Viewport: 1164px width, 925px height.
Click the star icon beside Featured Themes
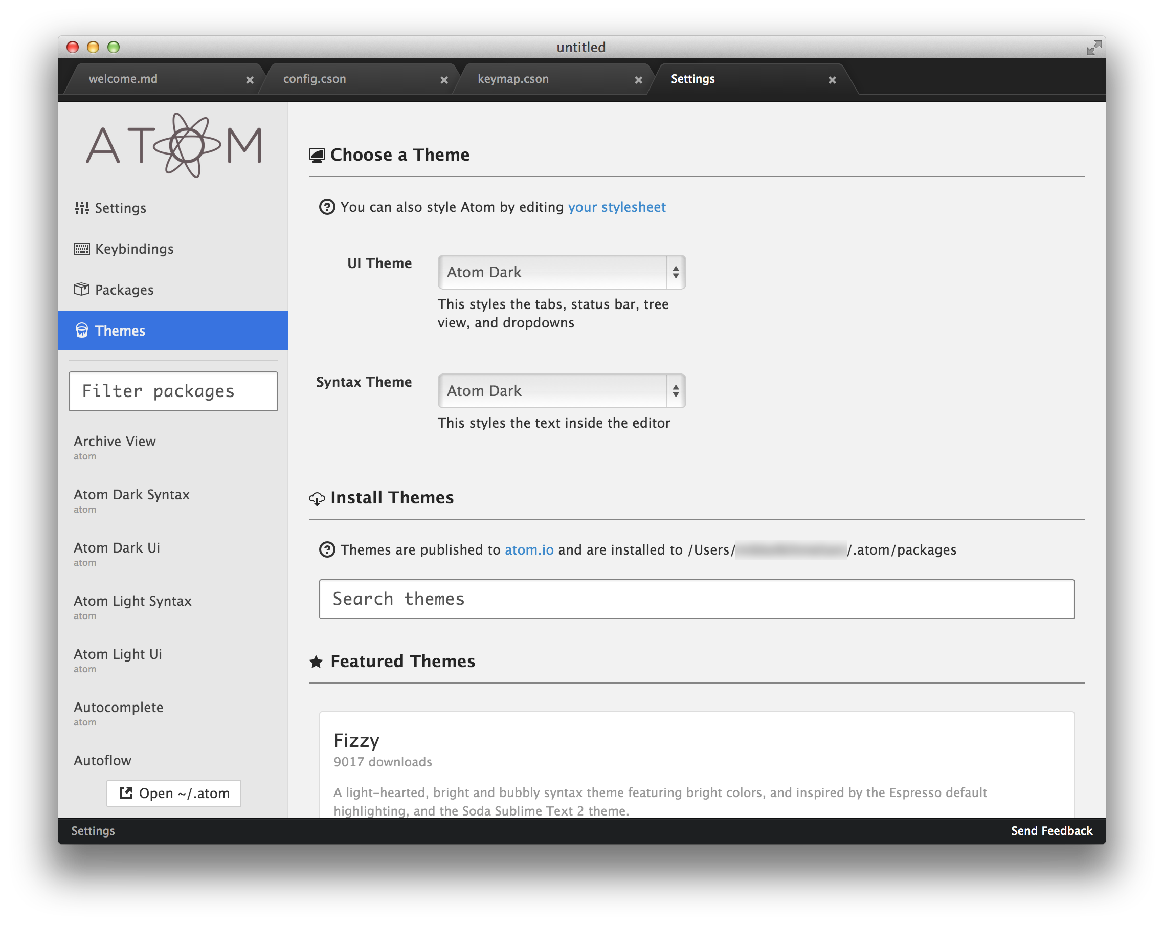pos(317,662)
